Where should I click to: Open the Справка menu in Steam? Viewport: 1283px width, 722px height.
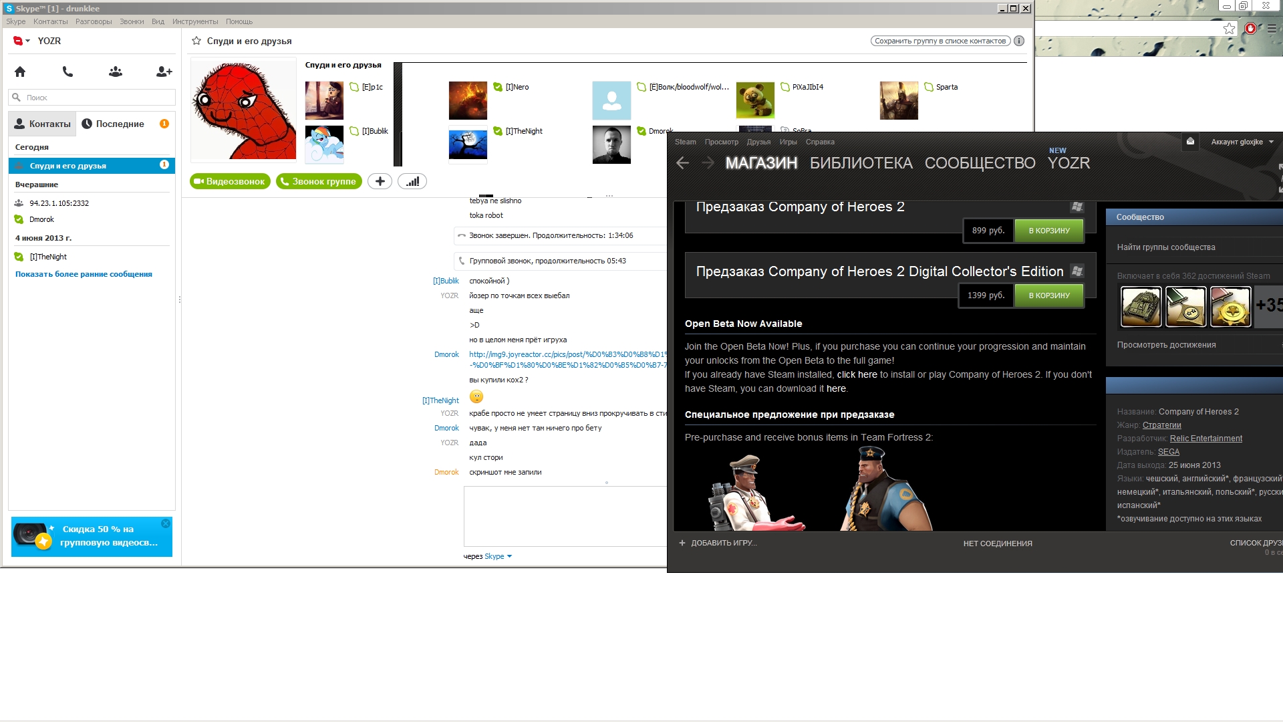click(820, 142)
